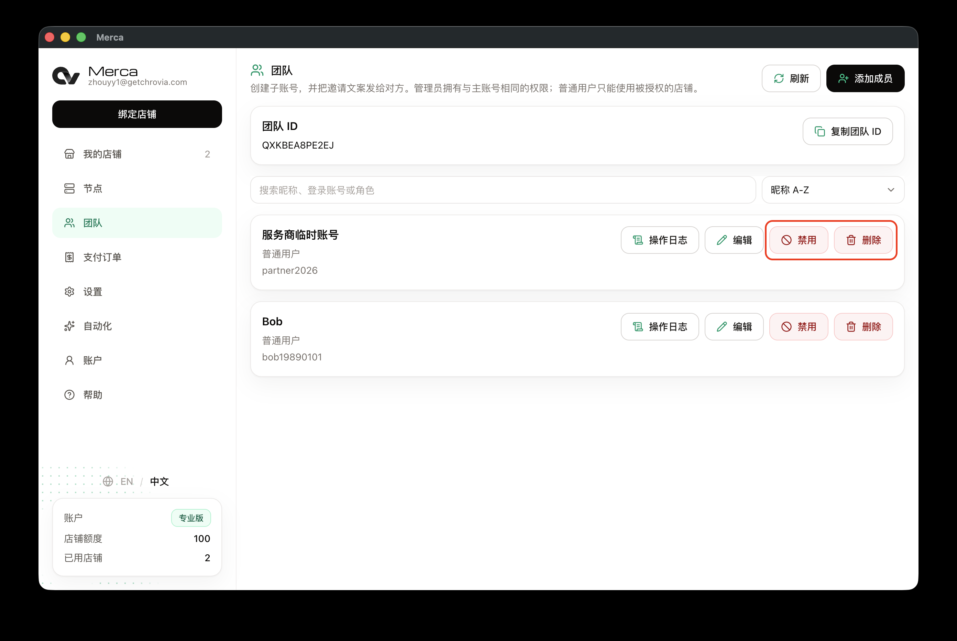Delete the Bob member

(x=863, y=327)
